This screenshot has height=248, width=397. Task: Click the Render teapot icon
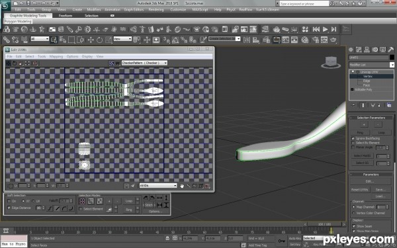coord(333,40)
